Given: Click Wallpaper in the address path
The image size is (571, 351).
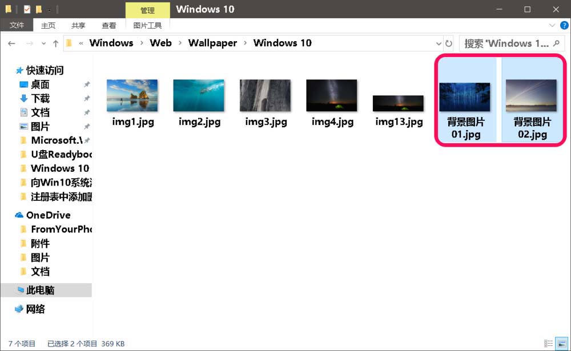Looking at the screenshot, I should tap(212, 43).
